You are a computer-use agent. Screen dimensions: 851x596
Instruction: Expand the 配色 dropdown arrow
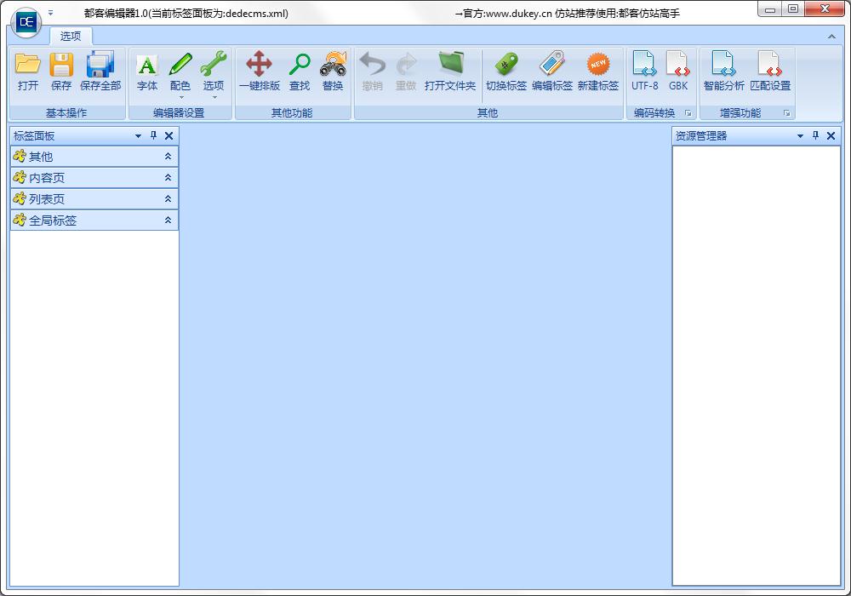pos(181,98)
